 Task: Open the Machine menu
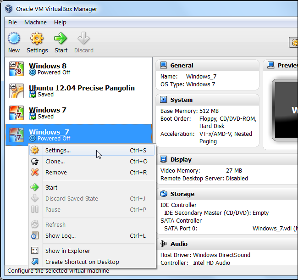[35, 22]
